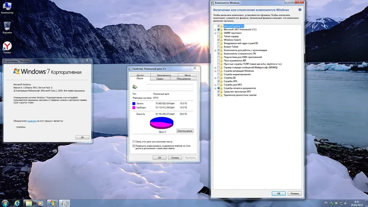Image resolution: width=368 pixels, height=207 pixels.
Task: Expand Microsoft .NET Framework 3.5.1 node
Action: [x=215, y=29]
